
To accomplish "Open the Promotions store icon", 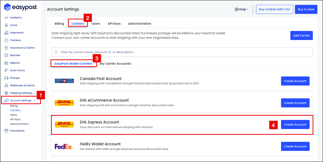I will pyautogui.click(x=6, y=131).
